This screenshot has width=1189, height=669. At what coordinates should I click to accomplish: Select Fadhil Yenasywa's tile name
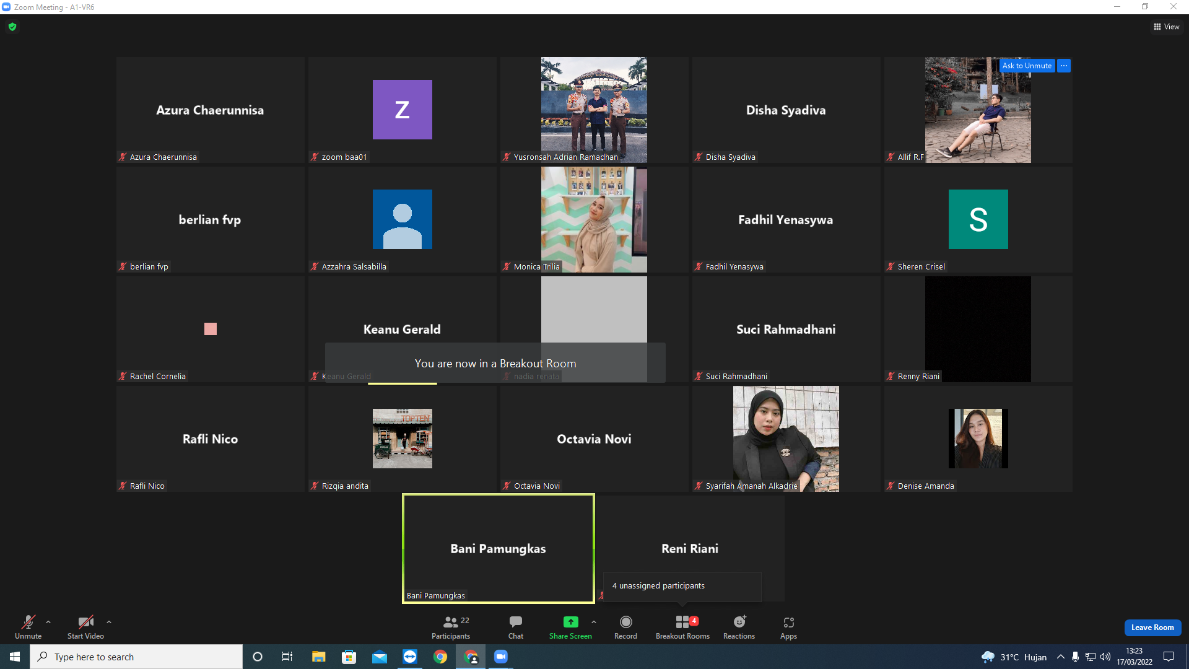click(x=786, y=220)
